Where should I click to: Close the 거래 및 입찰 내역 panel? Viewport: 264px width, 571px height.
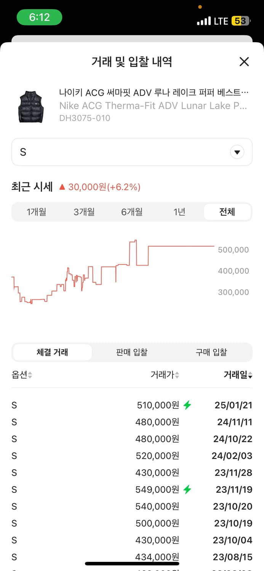coord(244,62)
